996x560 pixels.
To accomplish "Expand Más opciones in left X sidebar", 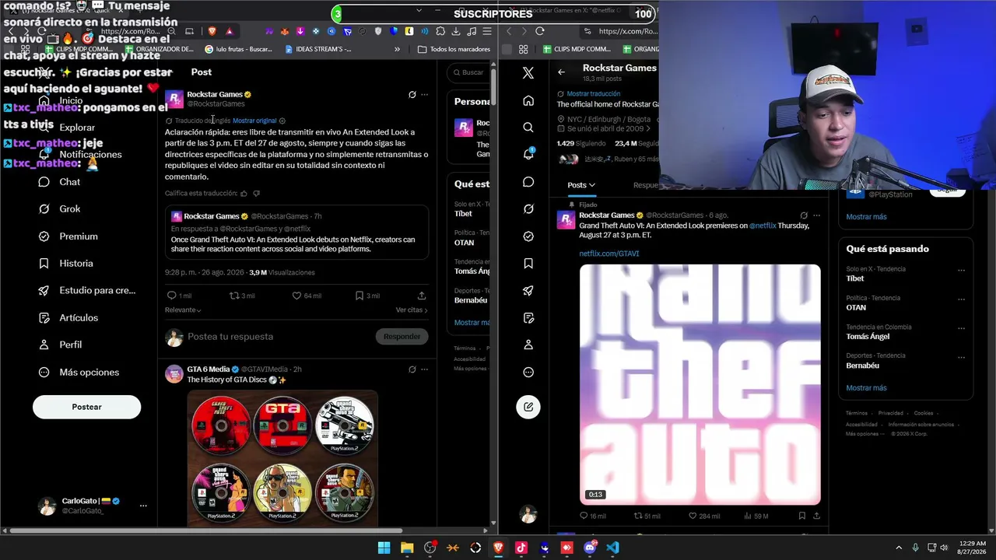I will click(x=79, y=373).
